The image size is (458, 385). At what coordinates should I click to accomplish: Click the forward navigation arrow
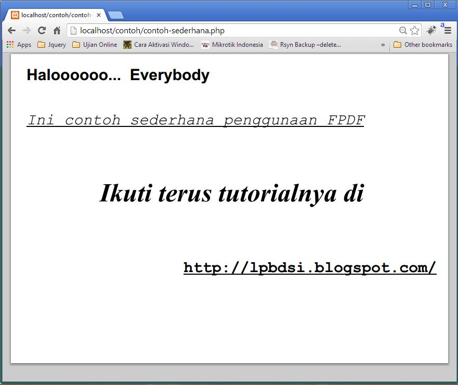click(x=27, y=30)
